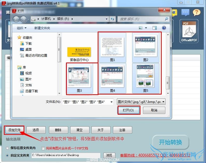The width and height of the screenshot is (206, 163).
Task: Toggle the preview pane icon
Action: coord(155,28)
